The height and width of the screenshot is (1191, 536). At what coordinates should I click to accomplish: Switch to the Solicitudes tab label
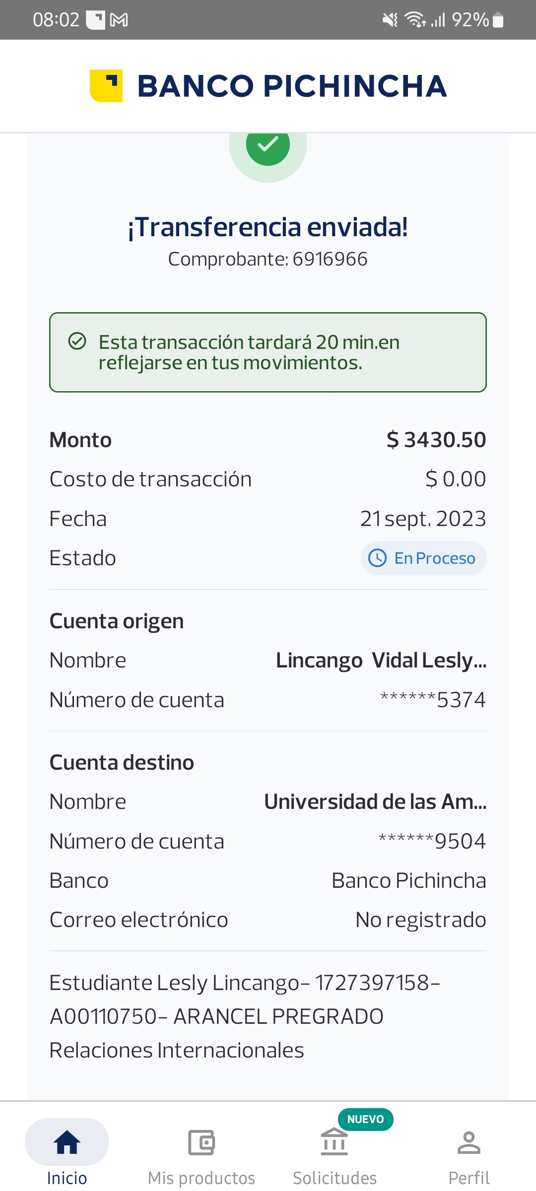click(335, 1178)
